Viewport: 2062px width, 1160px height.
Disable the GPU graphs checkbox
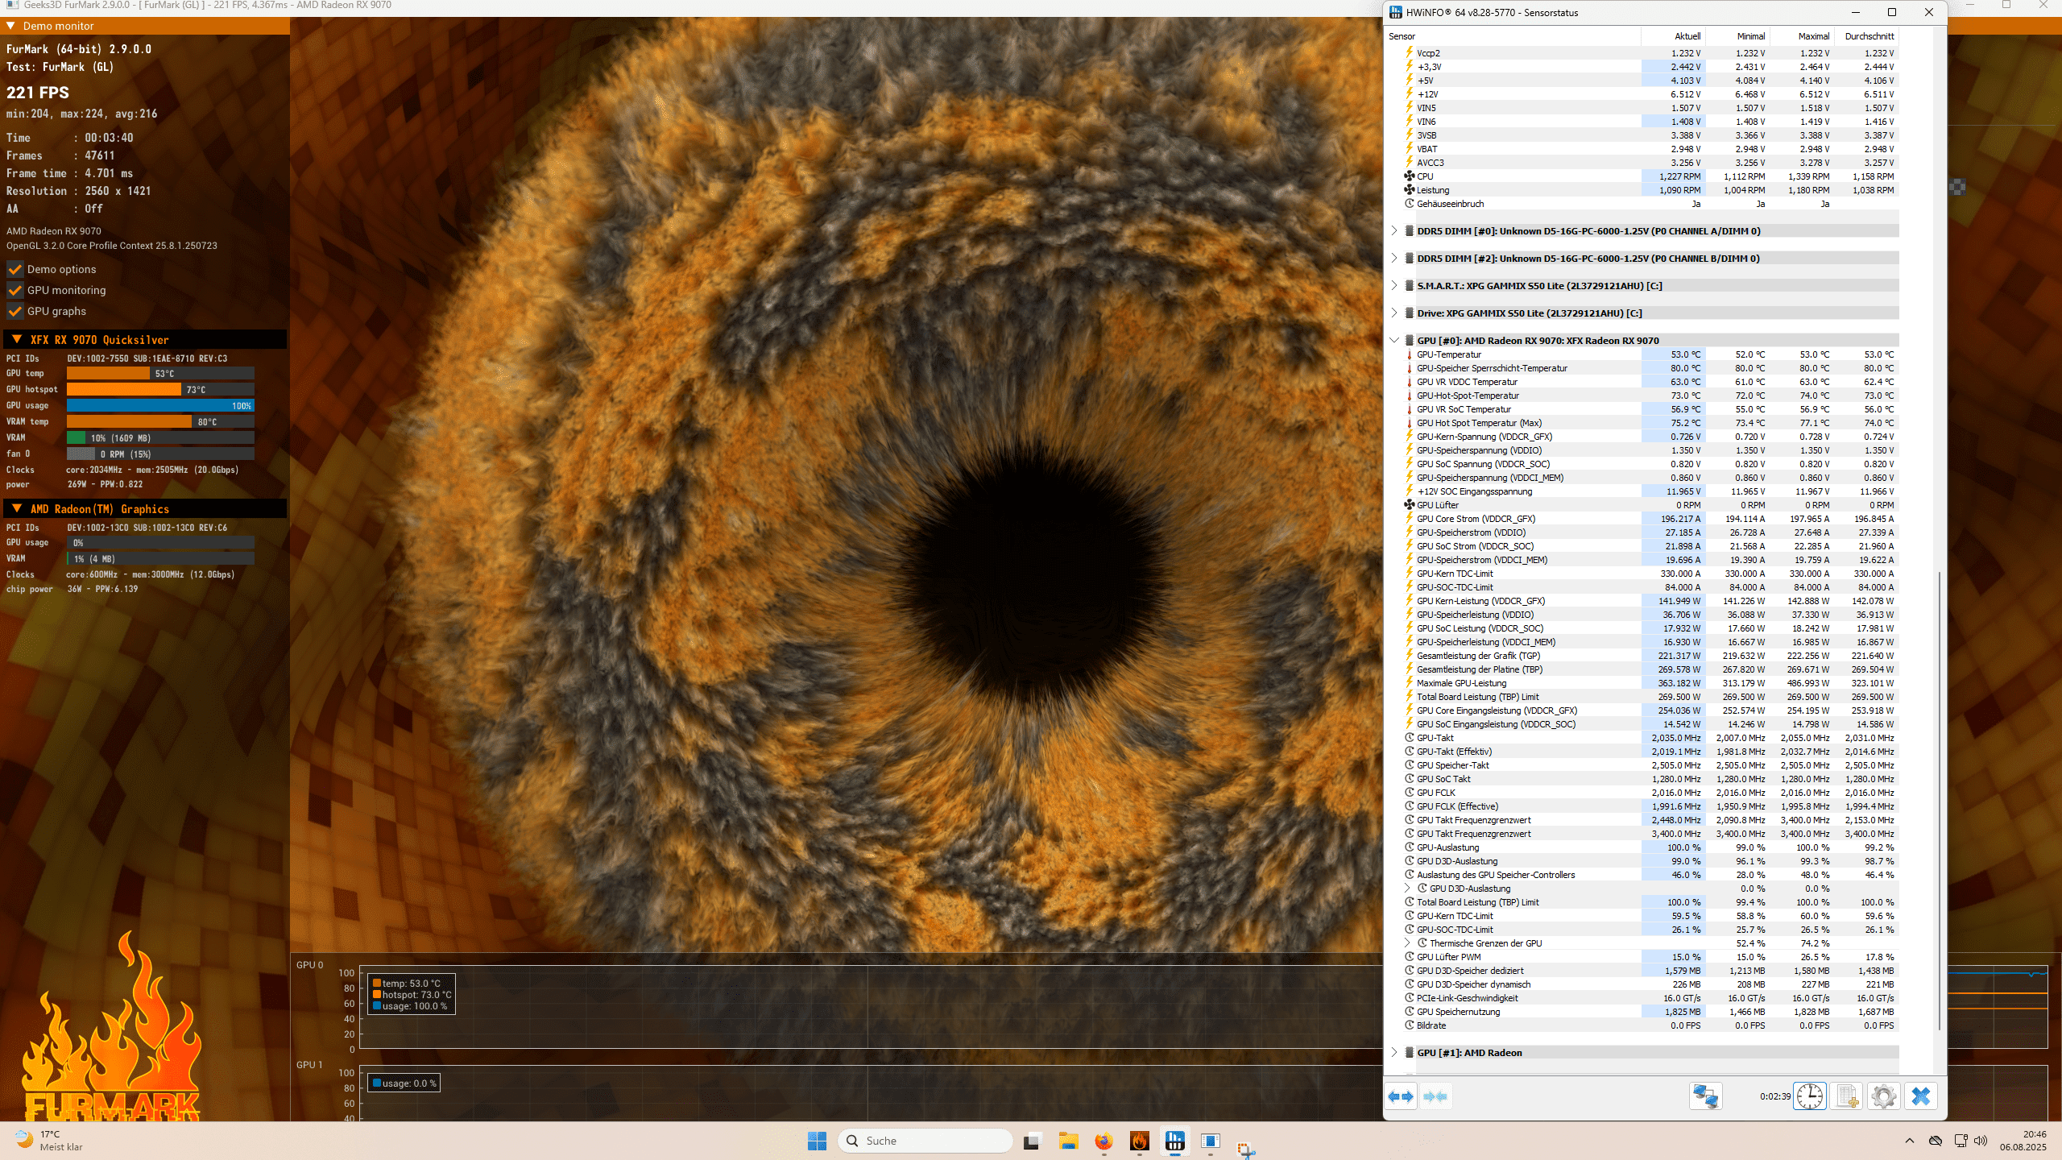click(x=14, y=311)
